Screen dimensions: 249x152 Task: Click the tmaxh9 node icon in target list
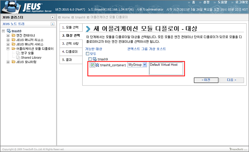95,59
